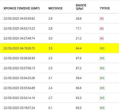Click the [M] type in the 03:33:34.69 row
Image resolution: width=119 pixels, height=110 pixels.
coord(102,88)
